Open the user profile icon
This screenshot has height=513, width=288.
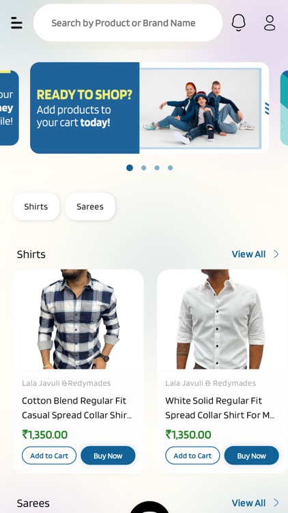pos(270,23)
